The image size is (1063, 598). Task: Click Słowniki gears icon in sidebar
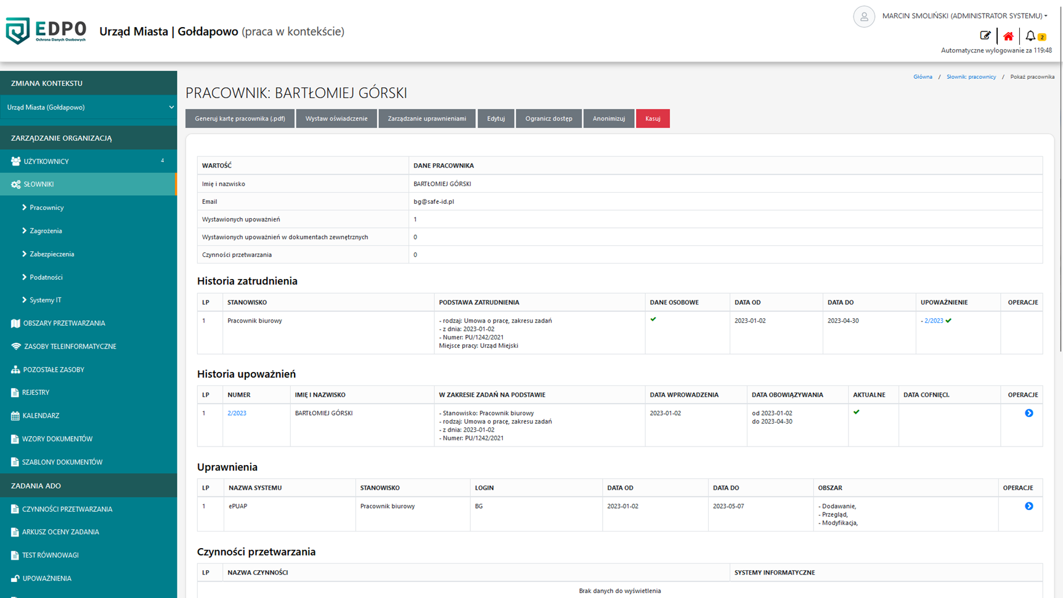(15, 184)
